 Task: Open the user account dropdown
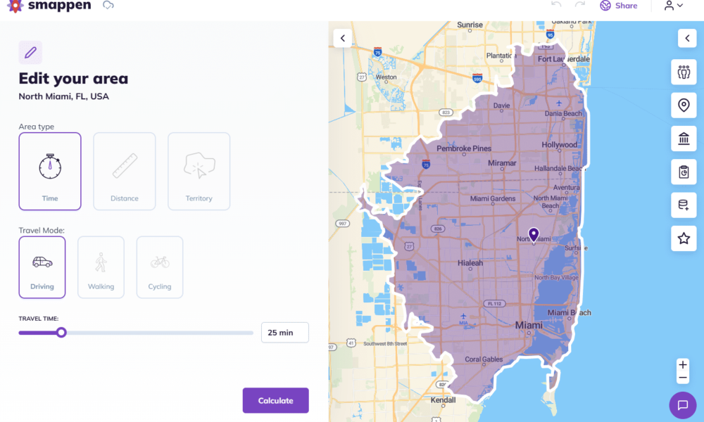click(x=673, y=6)
